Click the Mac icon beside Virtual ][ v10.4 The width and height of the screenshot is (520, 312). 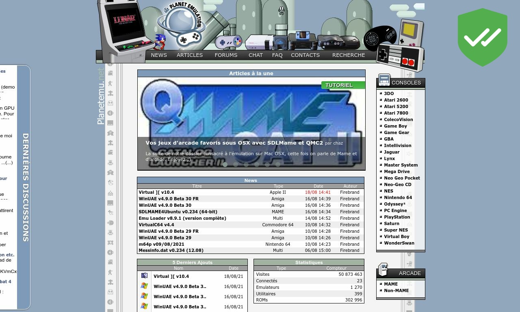pos(144,276)
